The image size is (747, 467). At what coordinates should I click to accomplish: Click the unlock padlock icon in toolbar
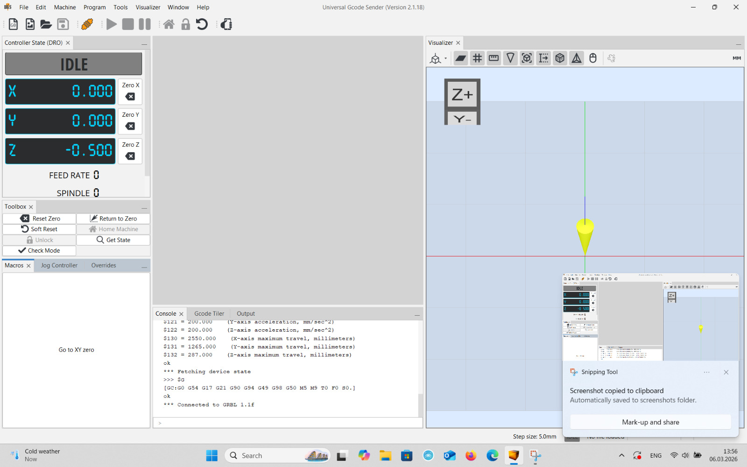pyautogui.click(x=185, y=24)
